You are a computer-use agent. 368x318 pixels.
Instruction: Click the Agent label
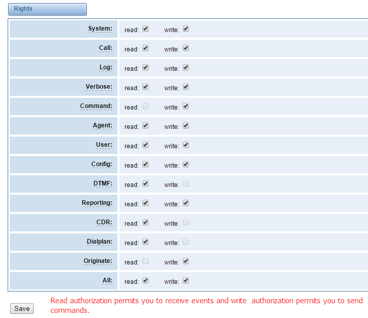tap(102, 125)
